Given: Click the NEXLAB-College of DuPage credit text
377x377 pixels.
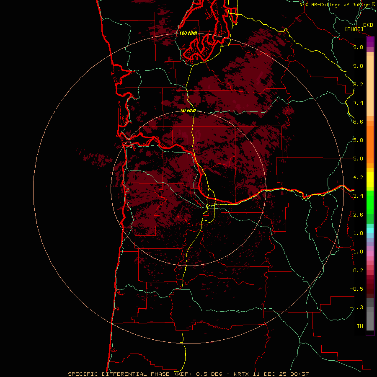Looking at the screenshot, I should tap(335, 5).
